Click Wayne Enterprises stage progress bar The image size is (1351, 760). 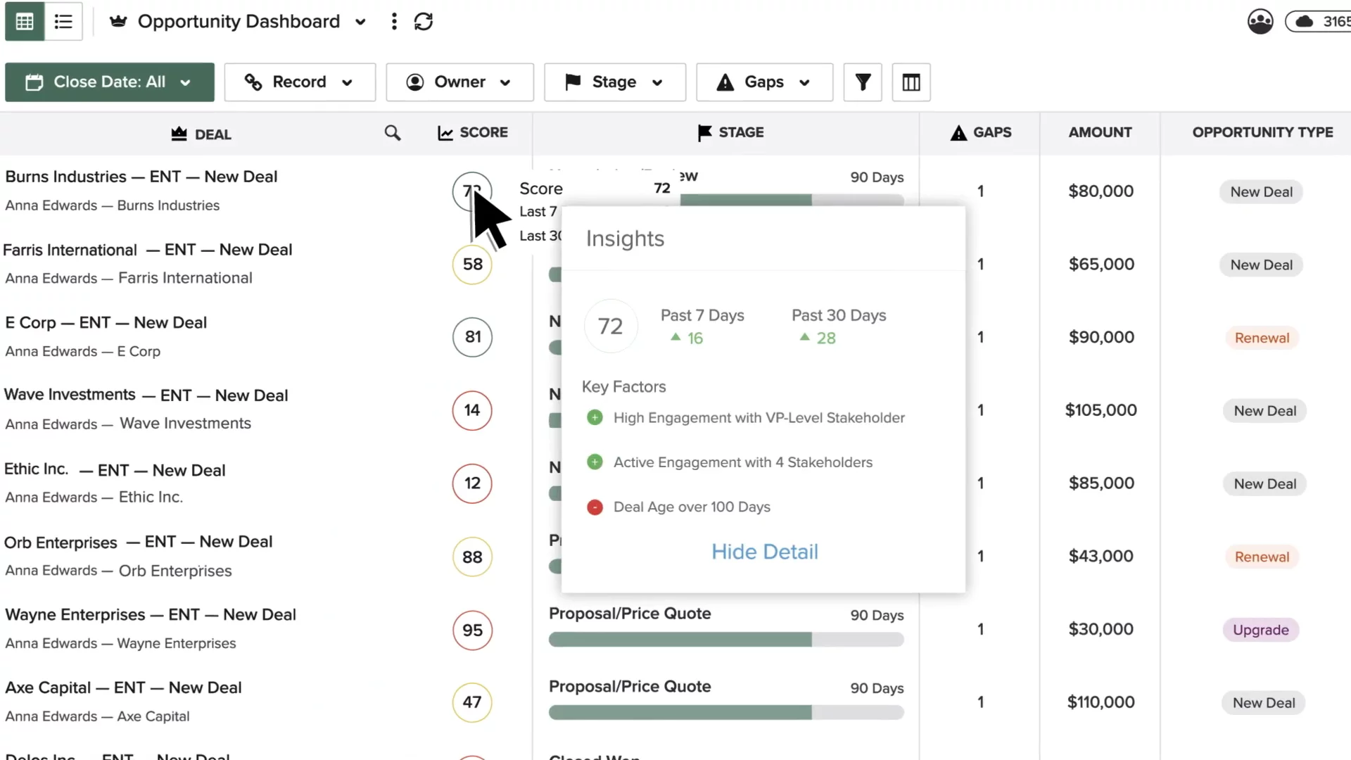point(726,640)
